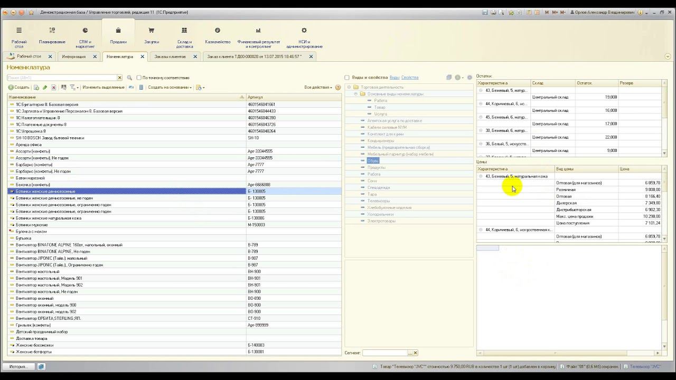Click the Свойства link
676x380 pixels.
[x=409, y=78]
